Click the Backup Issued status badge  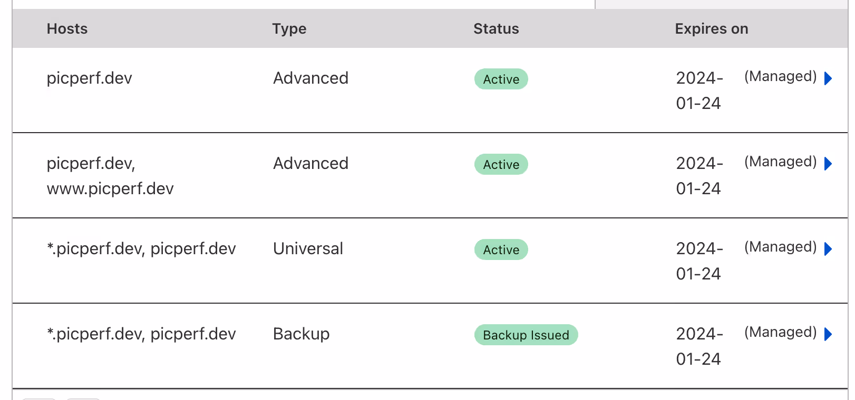(x=526, y=335)
